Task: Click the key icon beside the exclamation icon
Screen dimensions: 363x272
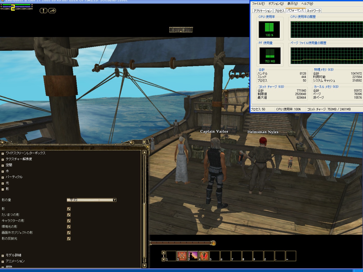Action: 52,11
